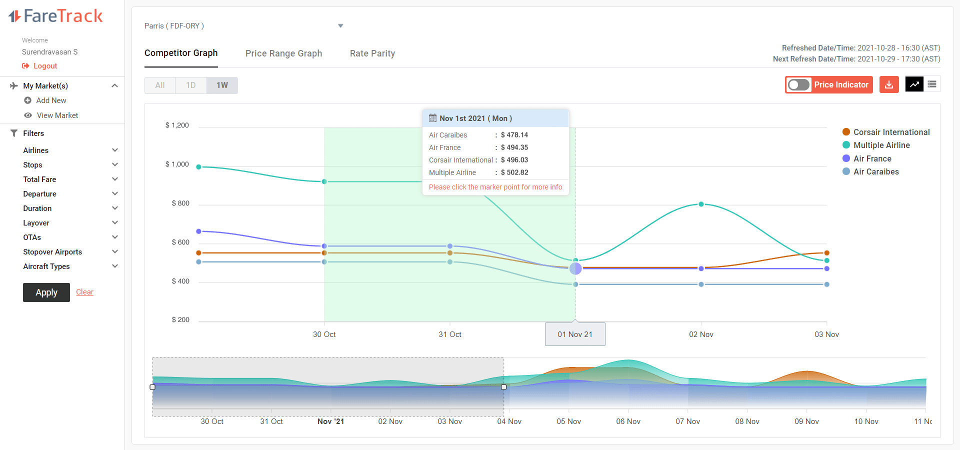Click Corsair International marker on 03 Nov

(827, 253)
